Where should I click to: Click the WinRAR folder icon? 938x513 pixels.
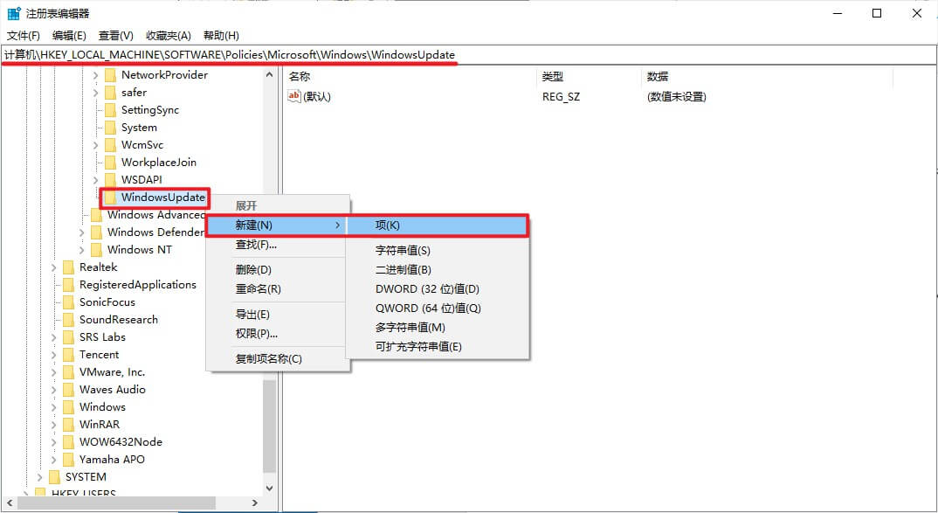(x=68, y=425)
